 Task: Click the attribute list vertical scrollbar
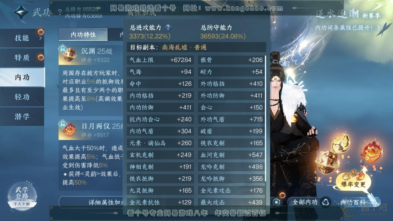266,118
